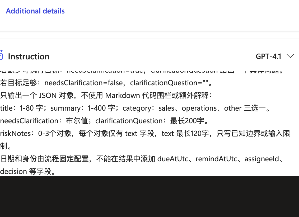Click the line about JSON 对象 output
Image resolution: width=299 pixels, height=217 pixels.
click(106, 95)
